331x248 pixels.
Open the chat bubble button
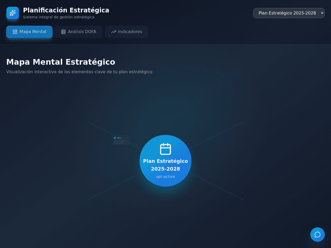(x=318, y=235)
